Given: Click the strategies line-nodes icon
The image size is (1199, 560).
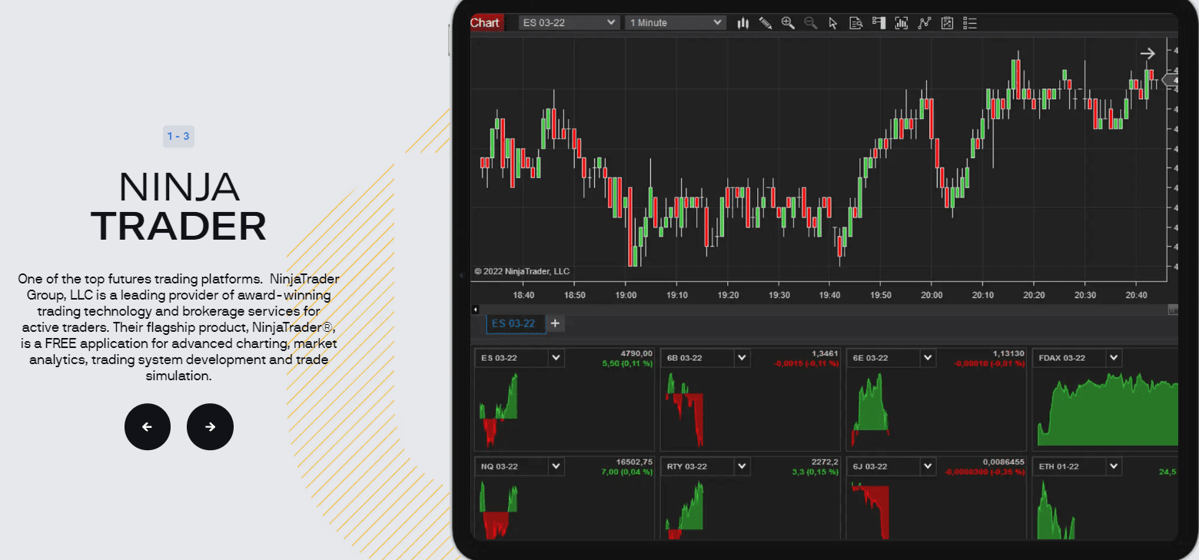Looking at the screenshot, I should point(925,23).
